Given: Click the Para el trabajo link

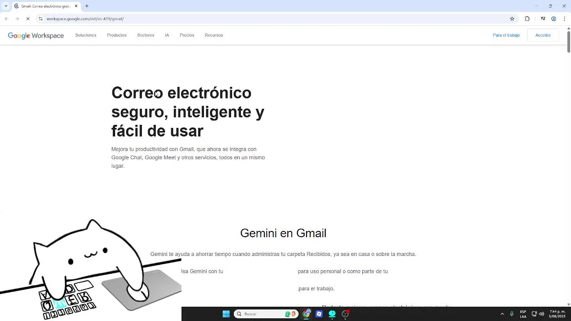Looking at the screenshot, I should [506, 35].
